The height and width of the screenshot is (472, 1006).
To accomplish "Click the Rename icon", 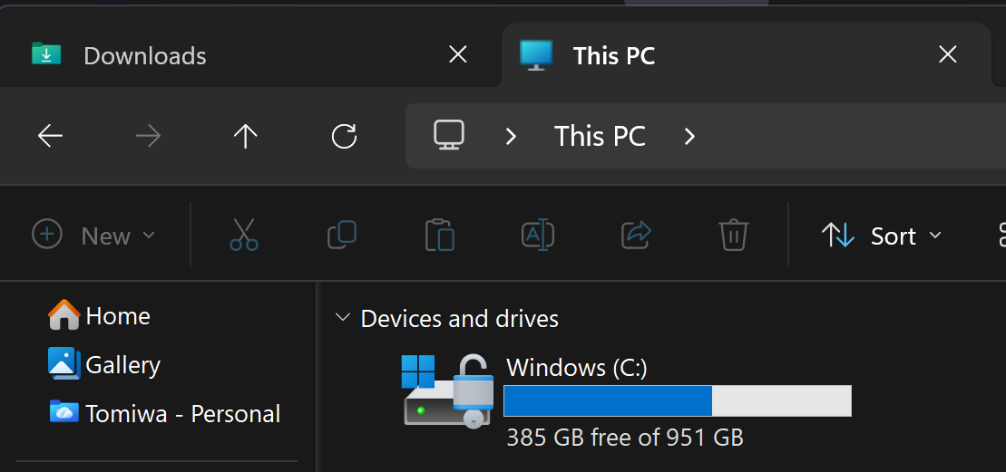I will tap(538, 235).
